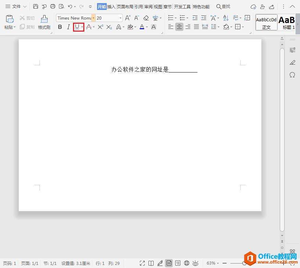The height and width of the screenshot is (268, 300).
Task: Open highlight color dropdown arrow
Action: 135,27
